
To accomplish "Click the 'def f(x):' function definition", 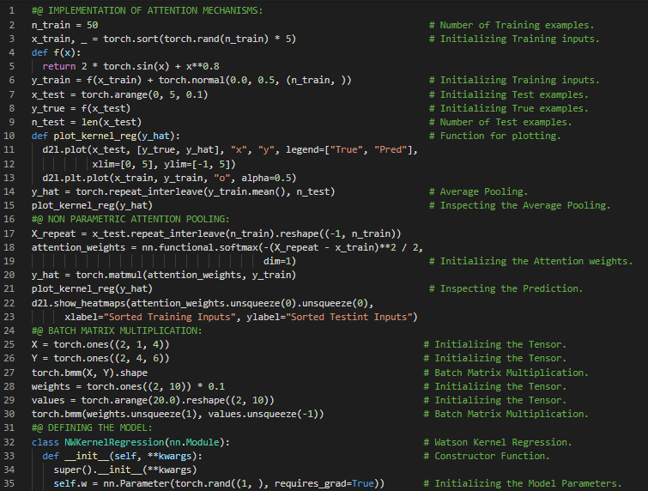I will click(56, 52).
